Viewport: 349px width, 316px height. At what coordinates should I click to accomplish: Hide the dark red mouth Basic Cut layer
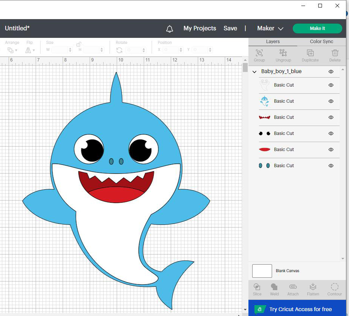[x=331, y=117]
